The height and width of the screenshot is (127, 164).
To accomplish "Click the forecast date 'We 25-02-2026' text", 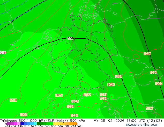I will click(x=109, y=121).
